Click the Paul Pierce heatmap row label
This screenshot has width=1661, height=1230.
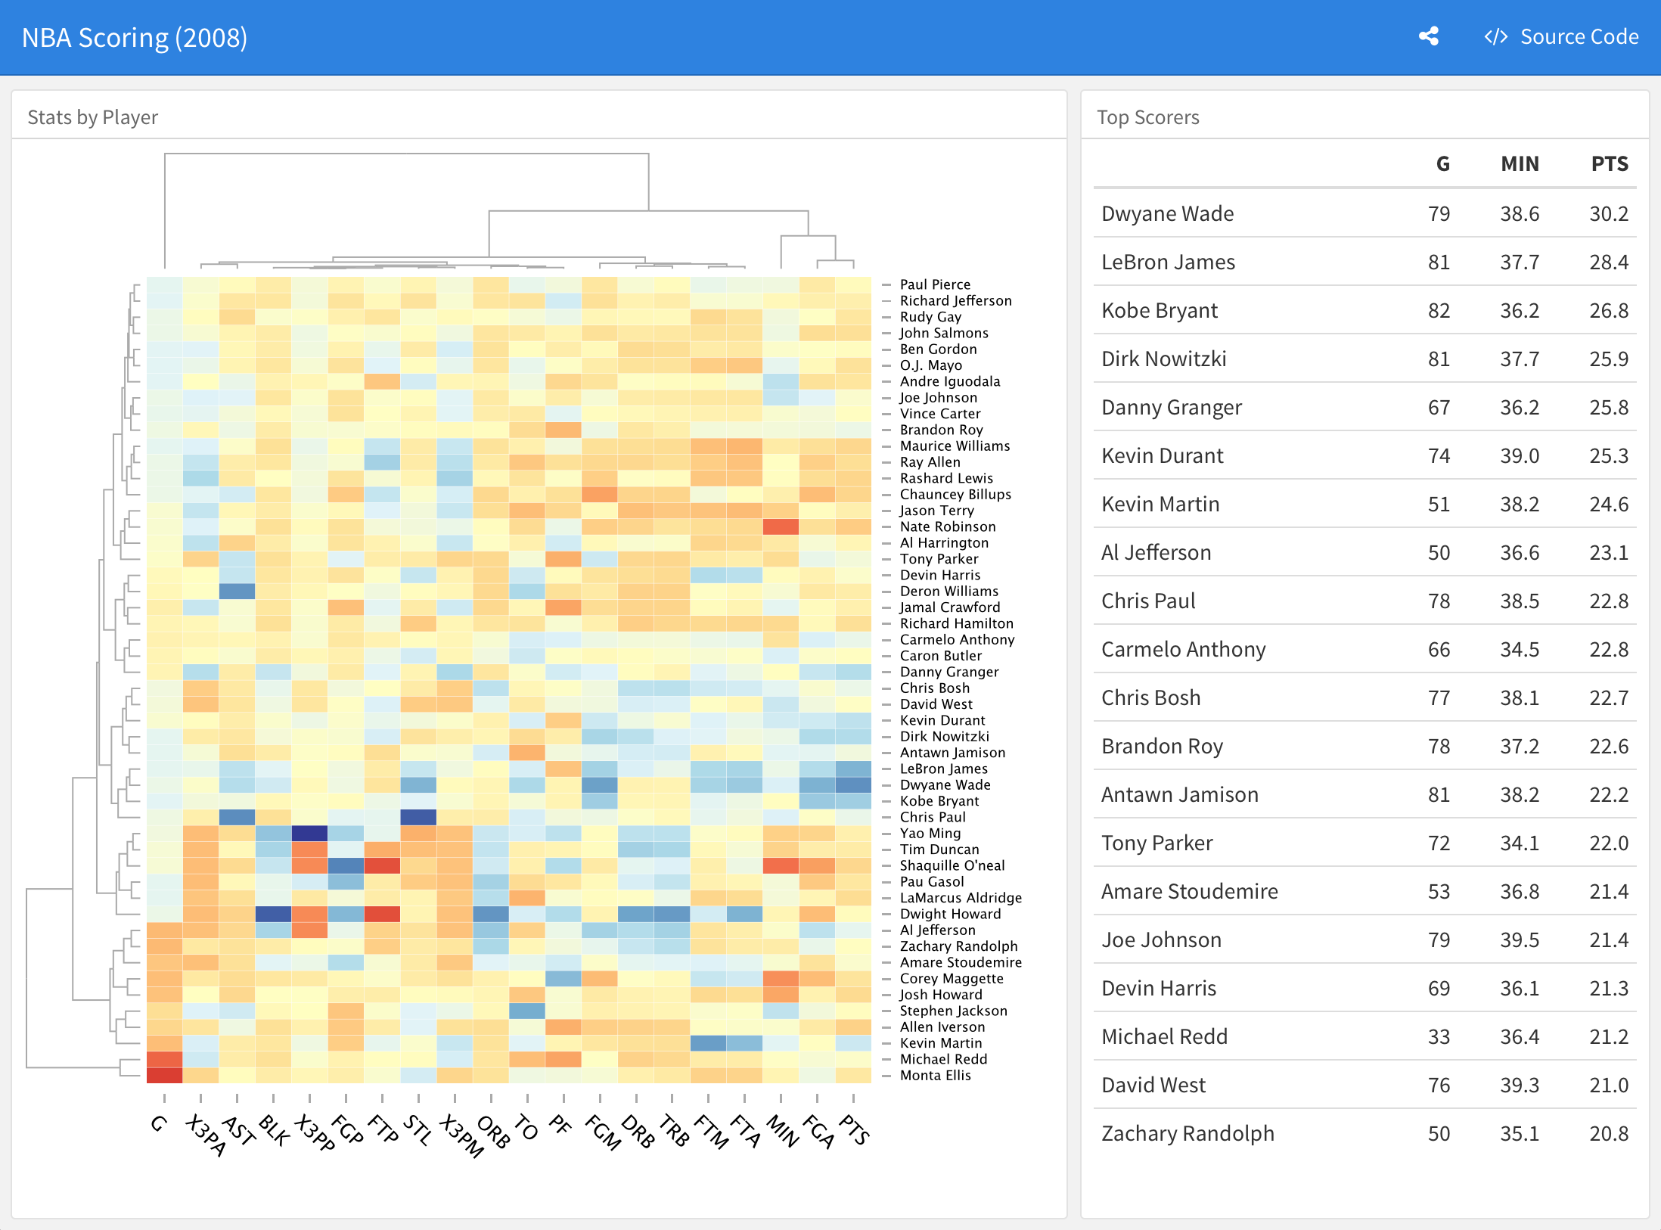tap(934, 284)
